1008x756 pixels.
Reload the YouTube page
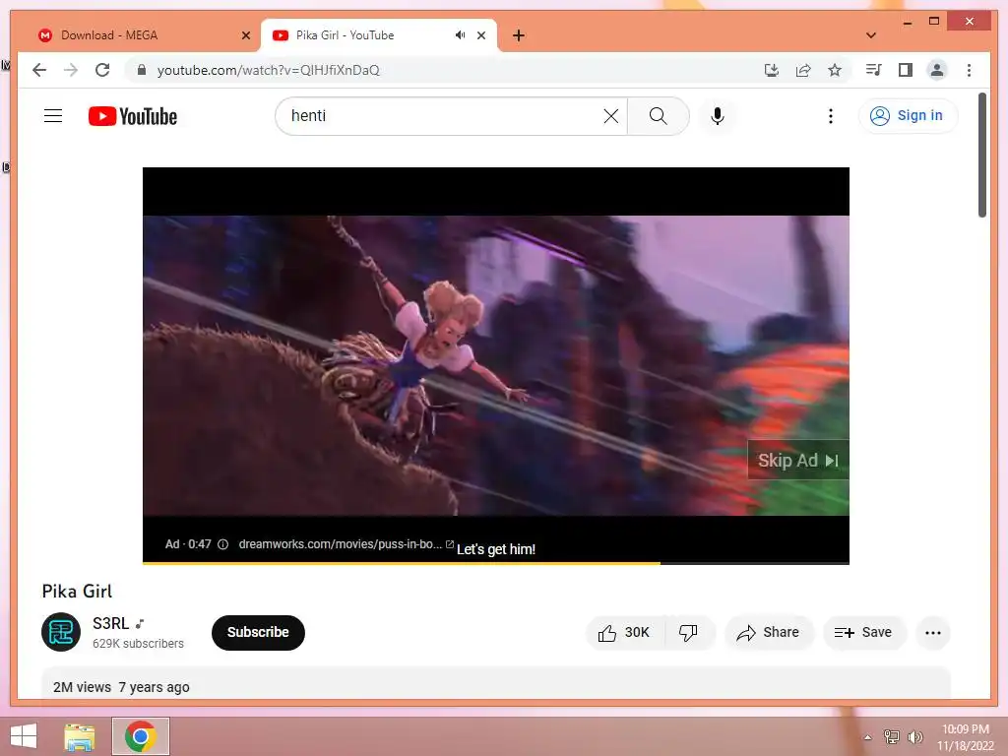click(x=102, y=70)
